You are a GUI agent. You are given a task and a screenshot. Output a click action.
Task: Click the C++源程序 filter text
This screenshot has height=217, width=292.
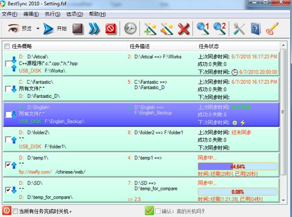[48, 63]
